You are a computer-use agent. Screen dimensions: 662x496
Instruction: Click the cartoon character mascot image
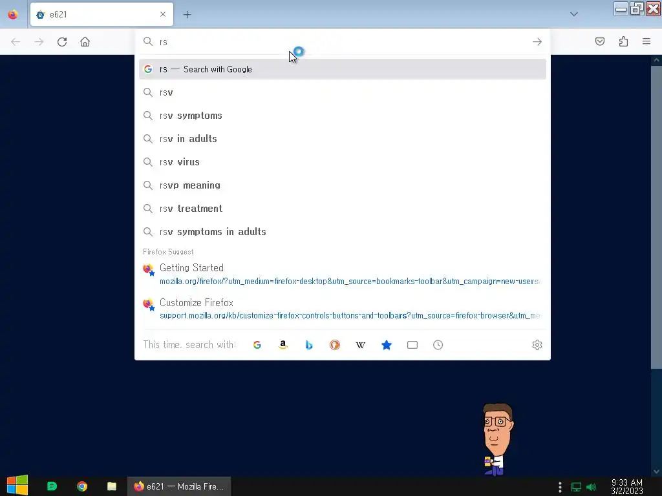coord(498,439)
